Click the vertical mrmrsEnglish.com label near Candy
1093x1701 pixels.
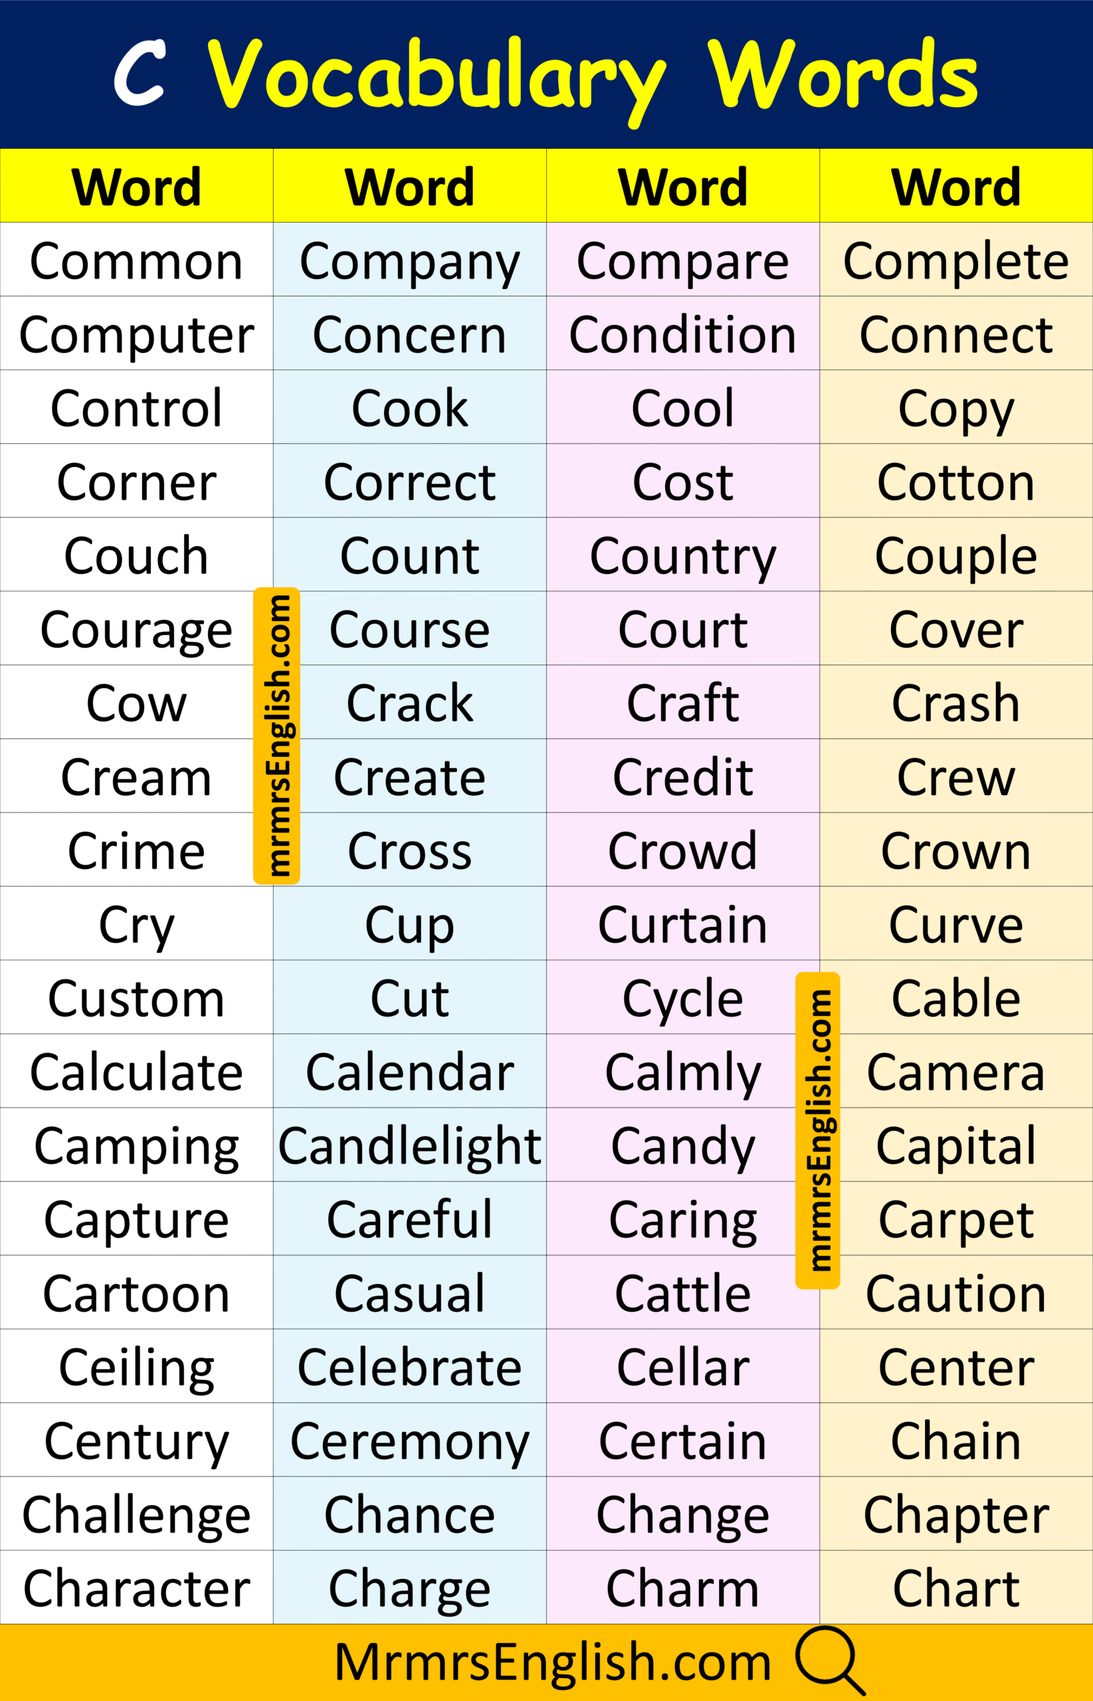click(818, 1130)
